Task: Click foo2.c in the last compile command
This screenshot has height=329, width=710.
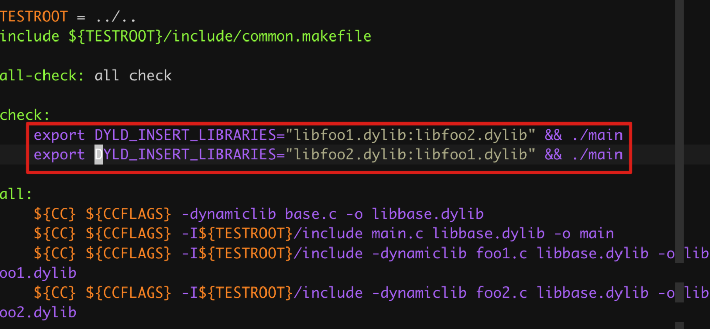Action: pyautogui.click(x=502, y=293)
